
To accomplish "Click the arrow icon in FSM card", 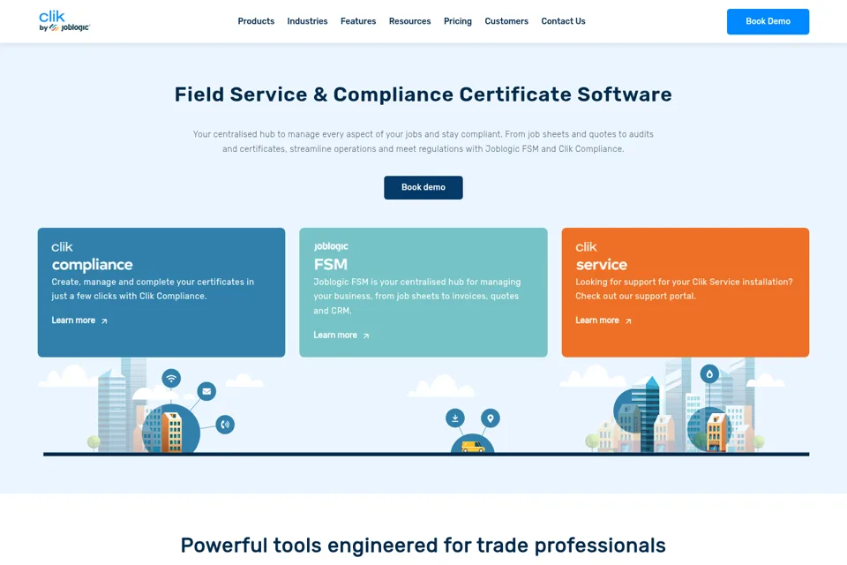I will point(365,335).
